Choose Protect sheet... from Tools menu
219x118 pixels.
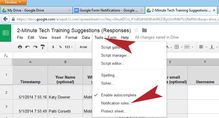click(129, 111)
